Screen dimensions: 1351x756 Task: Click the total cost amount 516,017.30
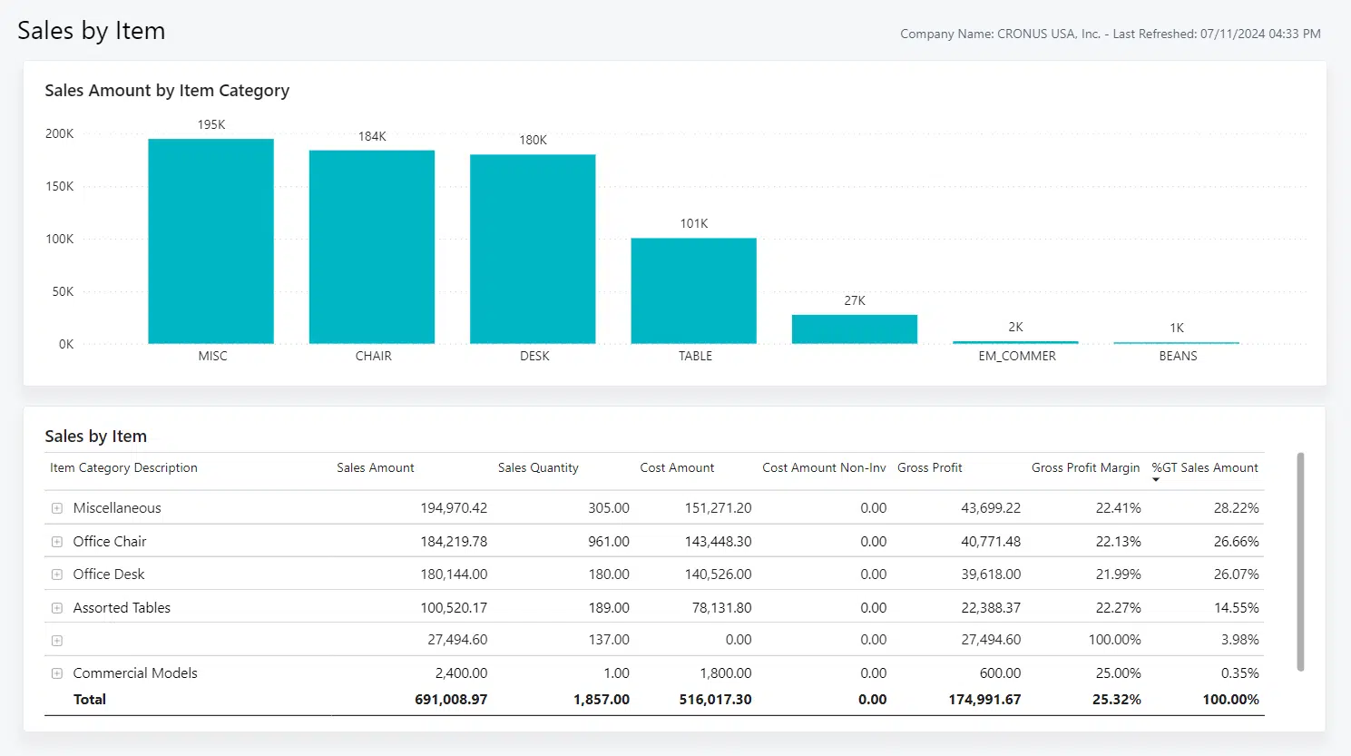click(716, 700)
